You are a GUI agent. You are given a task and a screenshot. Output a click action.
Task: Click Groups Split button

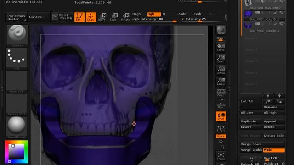pos(274,136)
